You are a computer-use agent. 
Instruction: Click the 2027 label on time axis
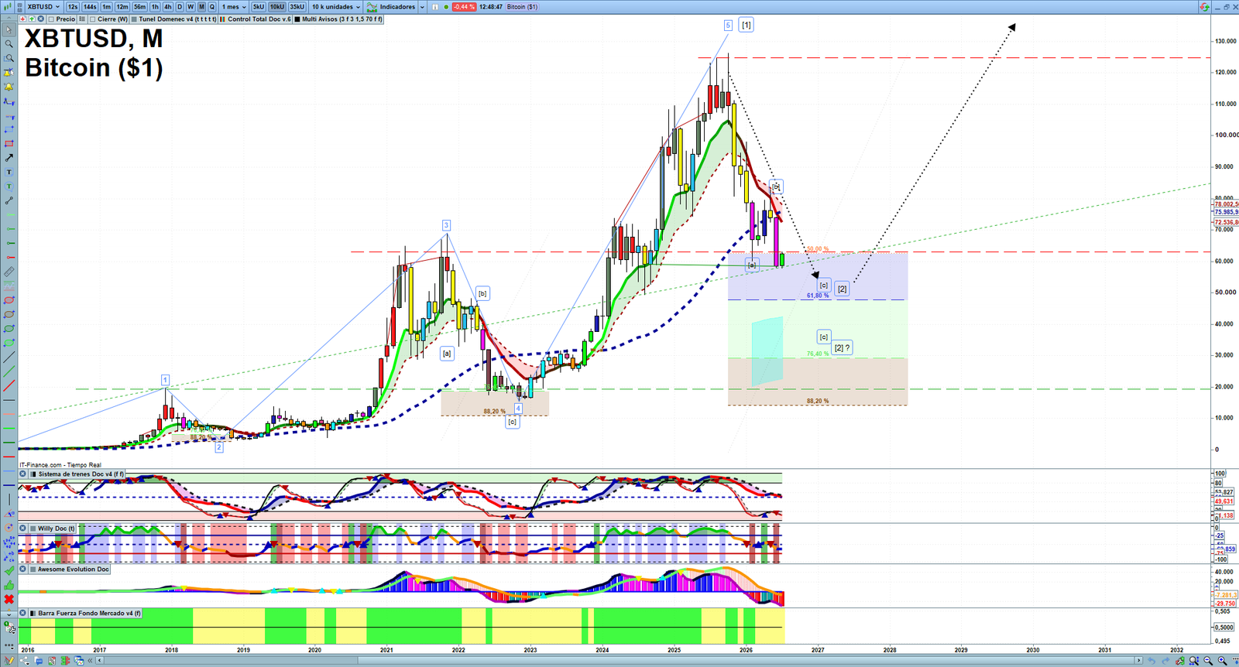click(x=818, y=650)
